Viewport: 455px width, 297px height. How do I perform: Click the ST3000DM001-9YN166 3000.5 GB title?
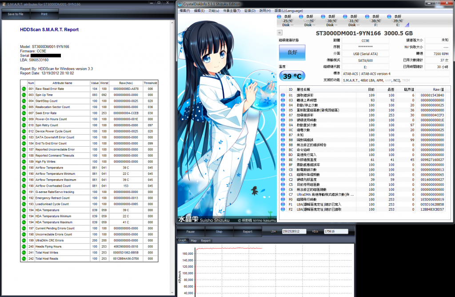[364, 33]
